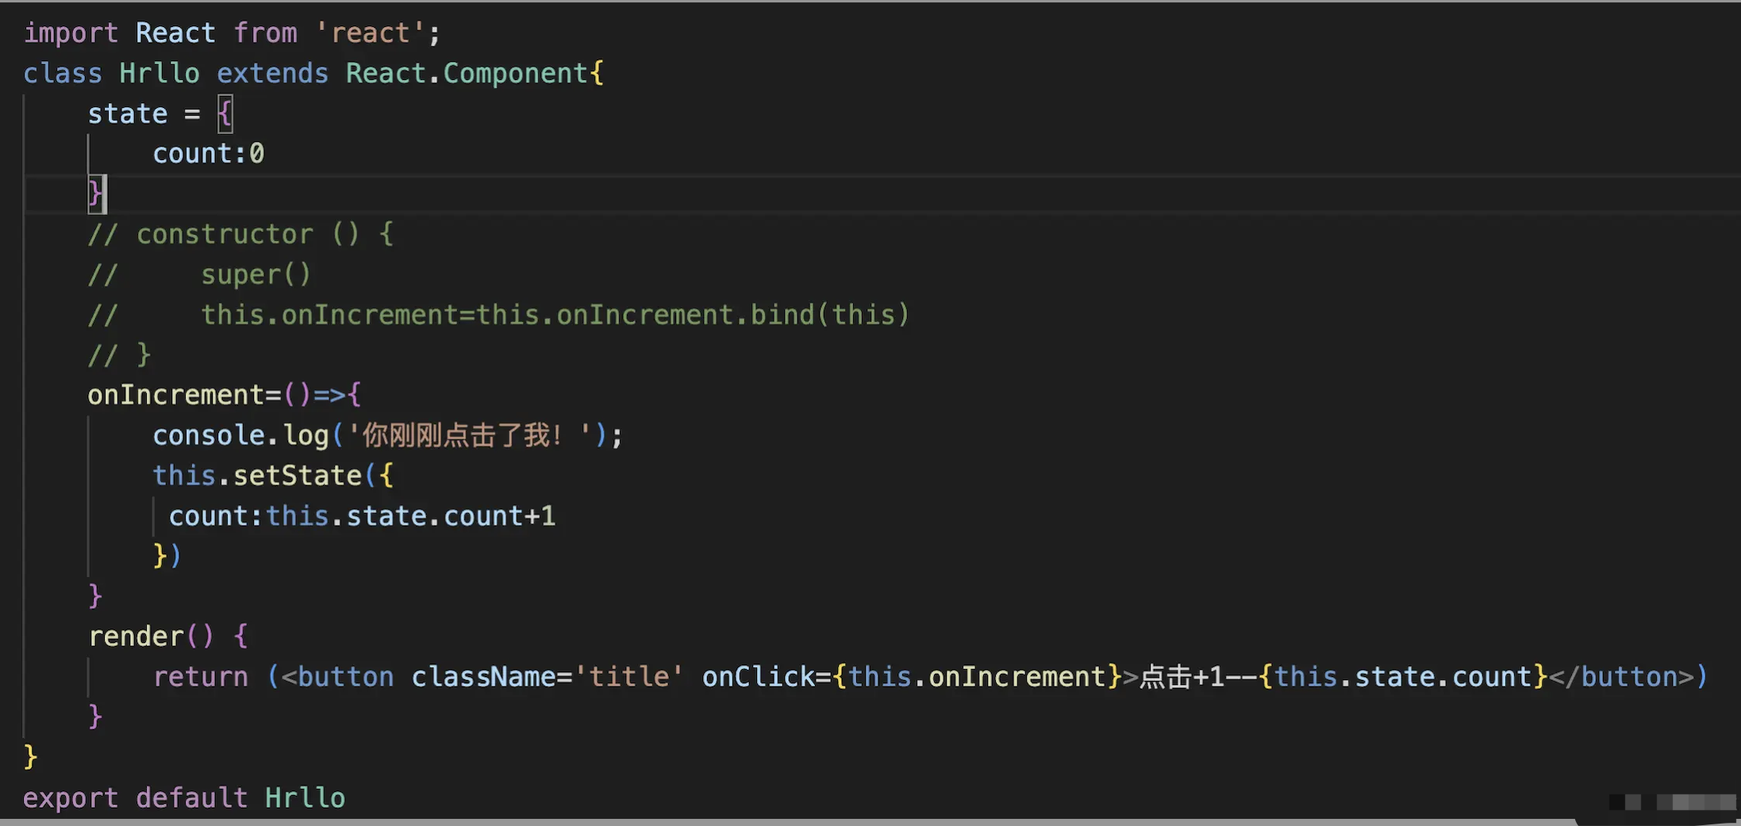Place cursor on the 'react' import string
This screenshot has width=1741, height=826.
point(370,33)
